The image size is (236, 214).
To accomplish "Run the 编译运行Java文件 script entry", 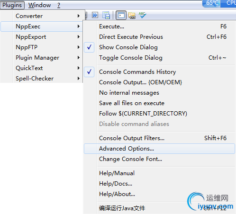I will (x=159, y=208).
